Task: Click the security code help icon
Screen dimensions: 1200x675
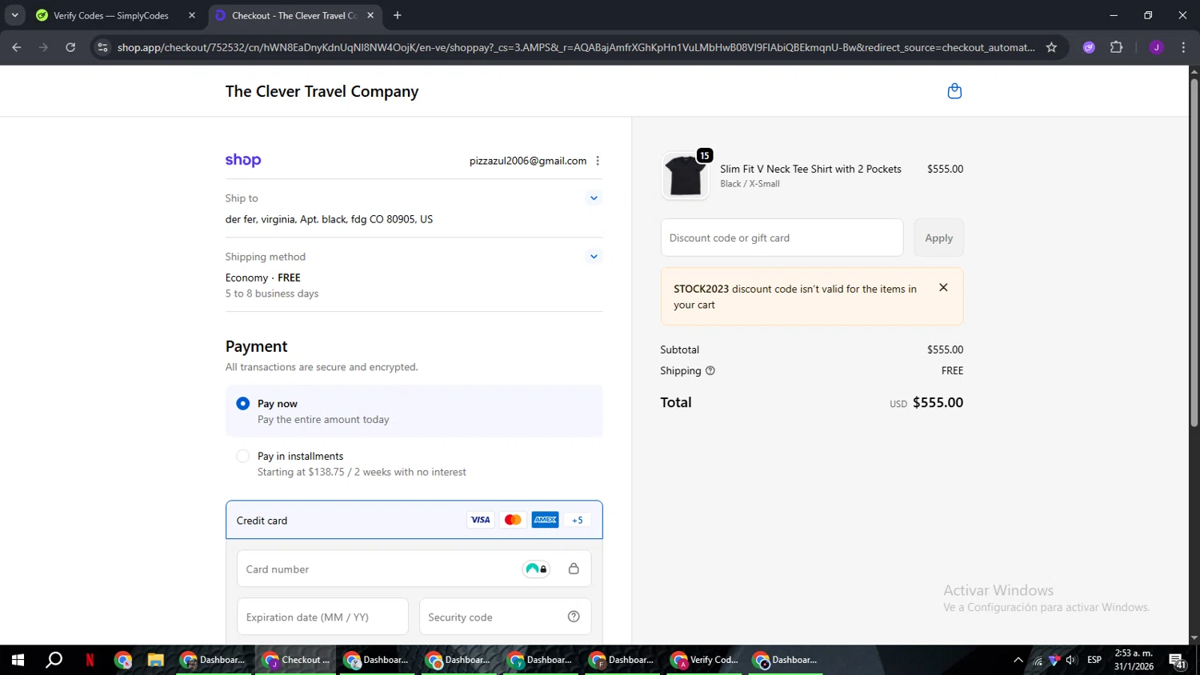Action: (x=574, y=617)
